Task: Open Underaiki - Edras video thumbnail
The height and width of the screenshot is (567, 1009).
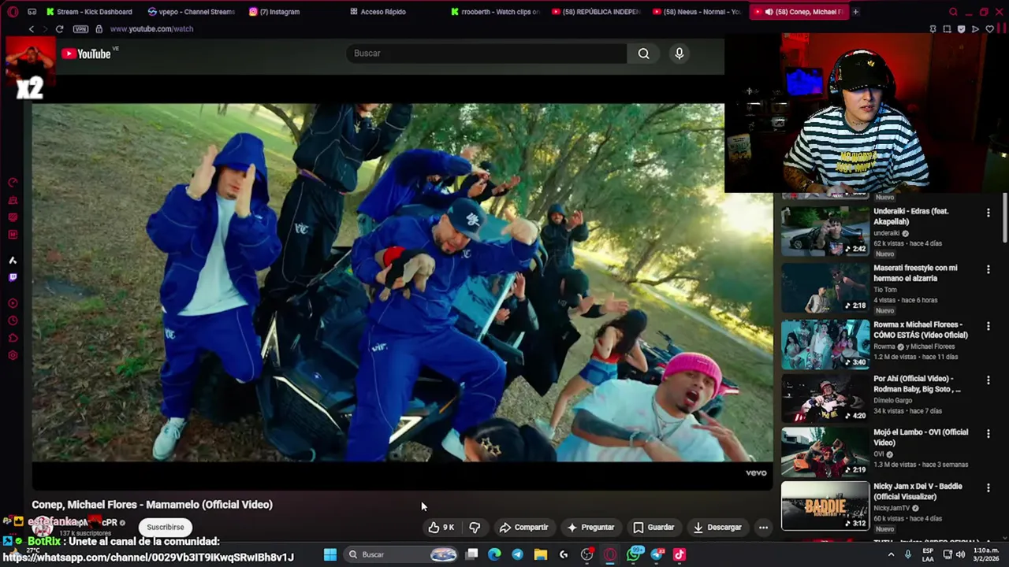Action: (825, 231)
